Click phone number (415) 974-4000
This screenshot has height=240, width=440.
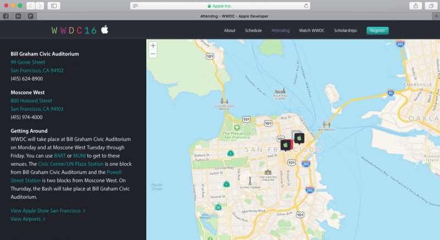(26, 117)
